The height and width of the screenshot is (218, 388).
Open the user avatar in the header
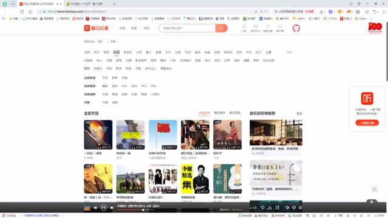tap(296, 28)
